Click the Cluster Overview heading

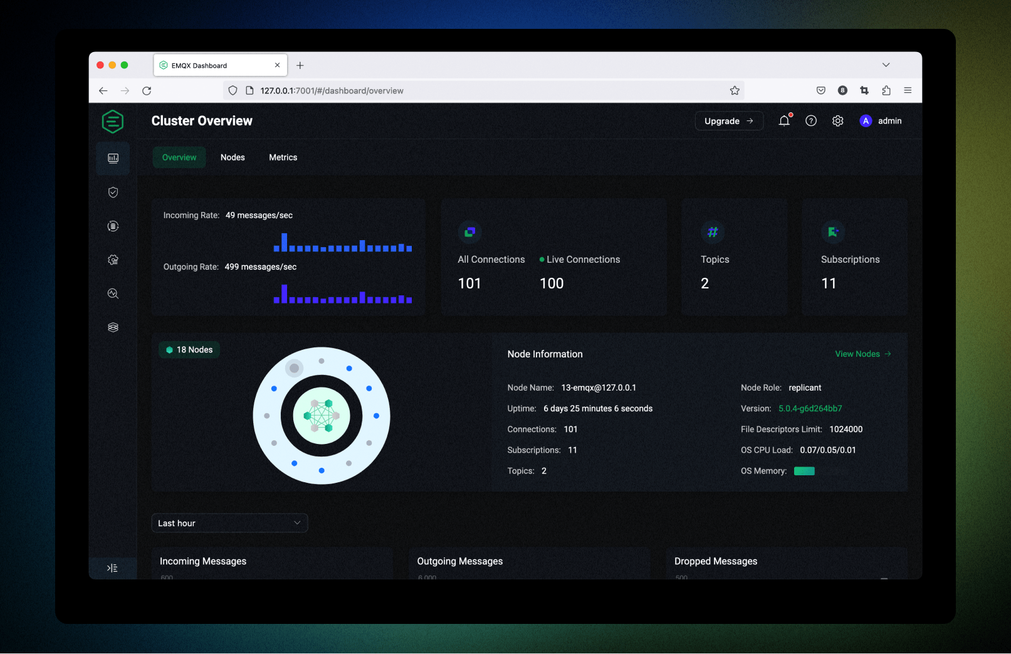[202, 121]
